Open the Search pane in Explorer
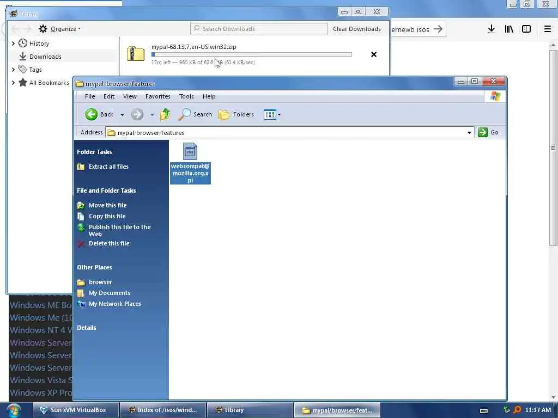558x418 pixels. [x=195, y=114]
